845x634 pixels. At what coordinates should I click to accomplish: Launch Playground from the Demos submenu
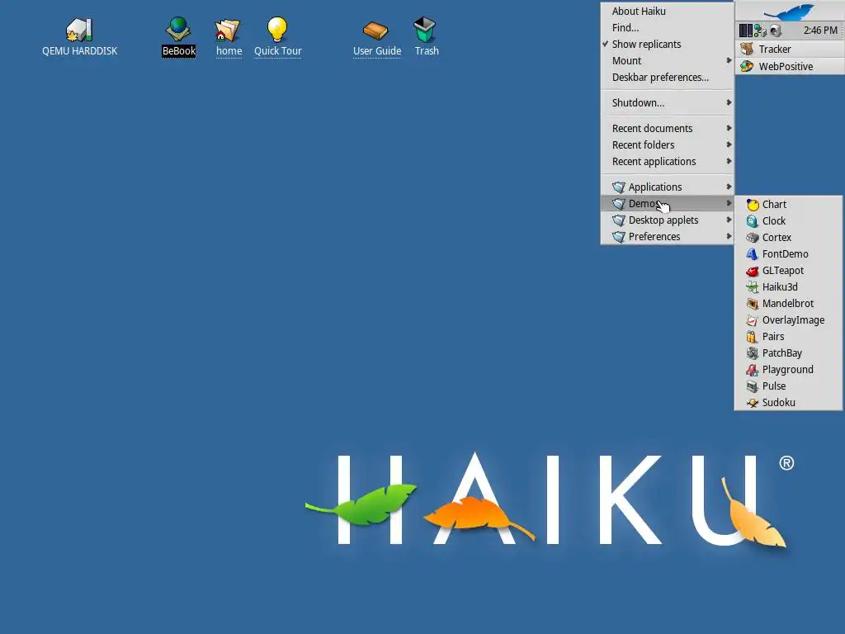[788, 370]
